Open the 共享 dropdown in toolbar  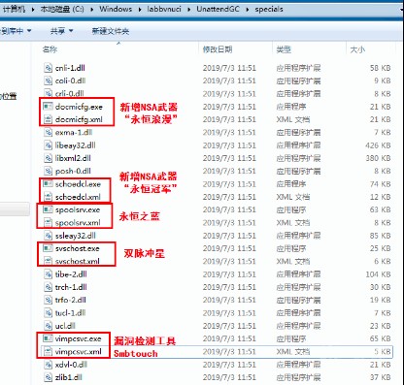[x=61, y=31]
